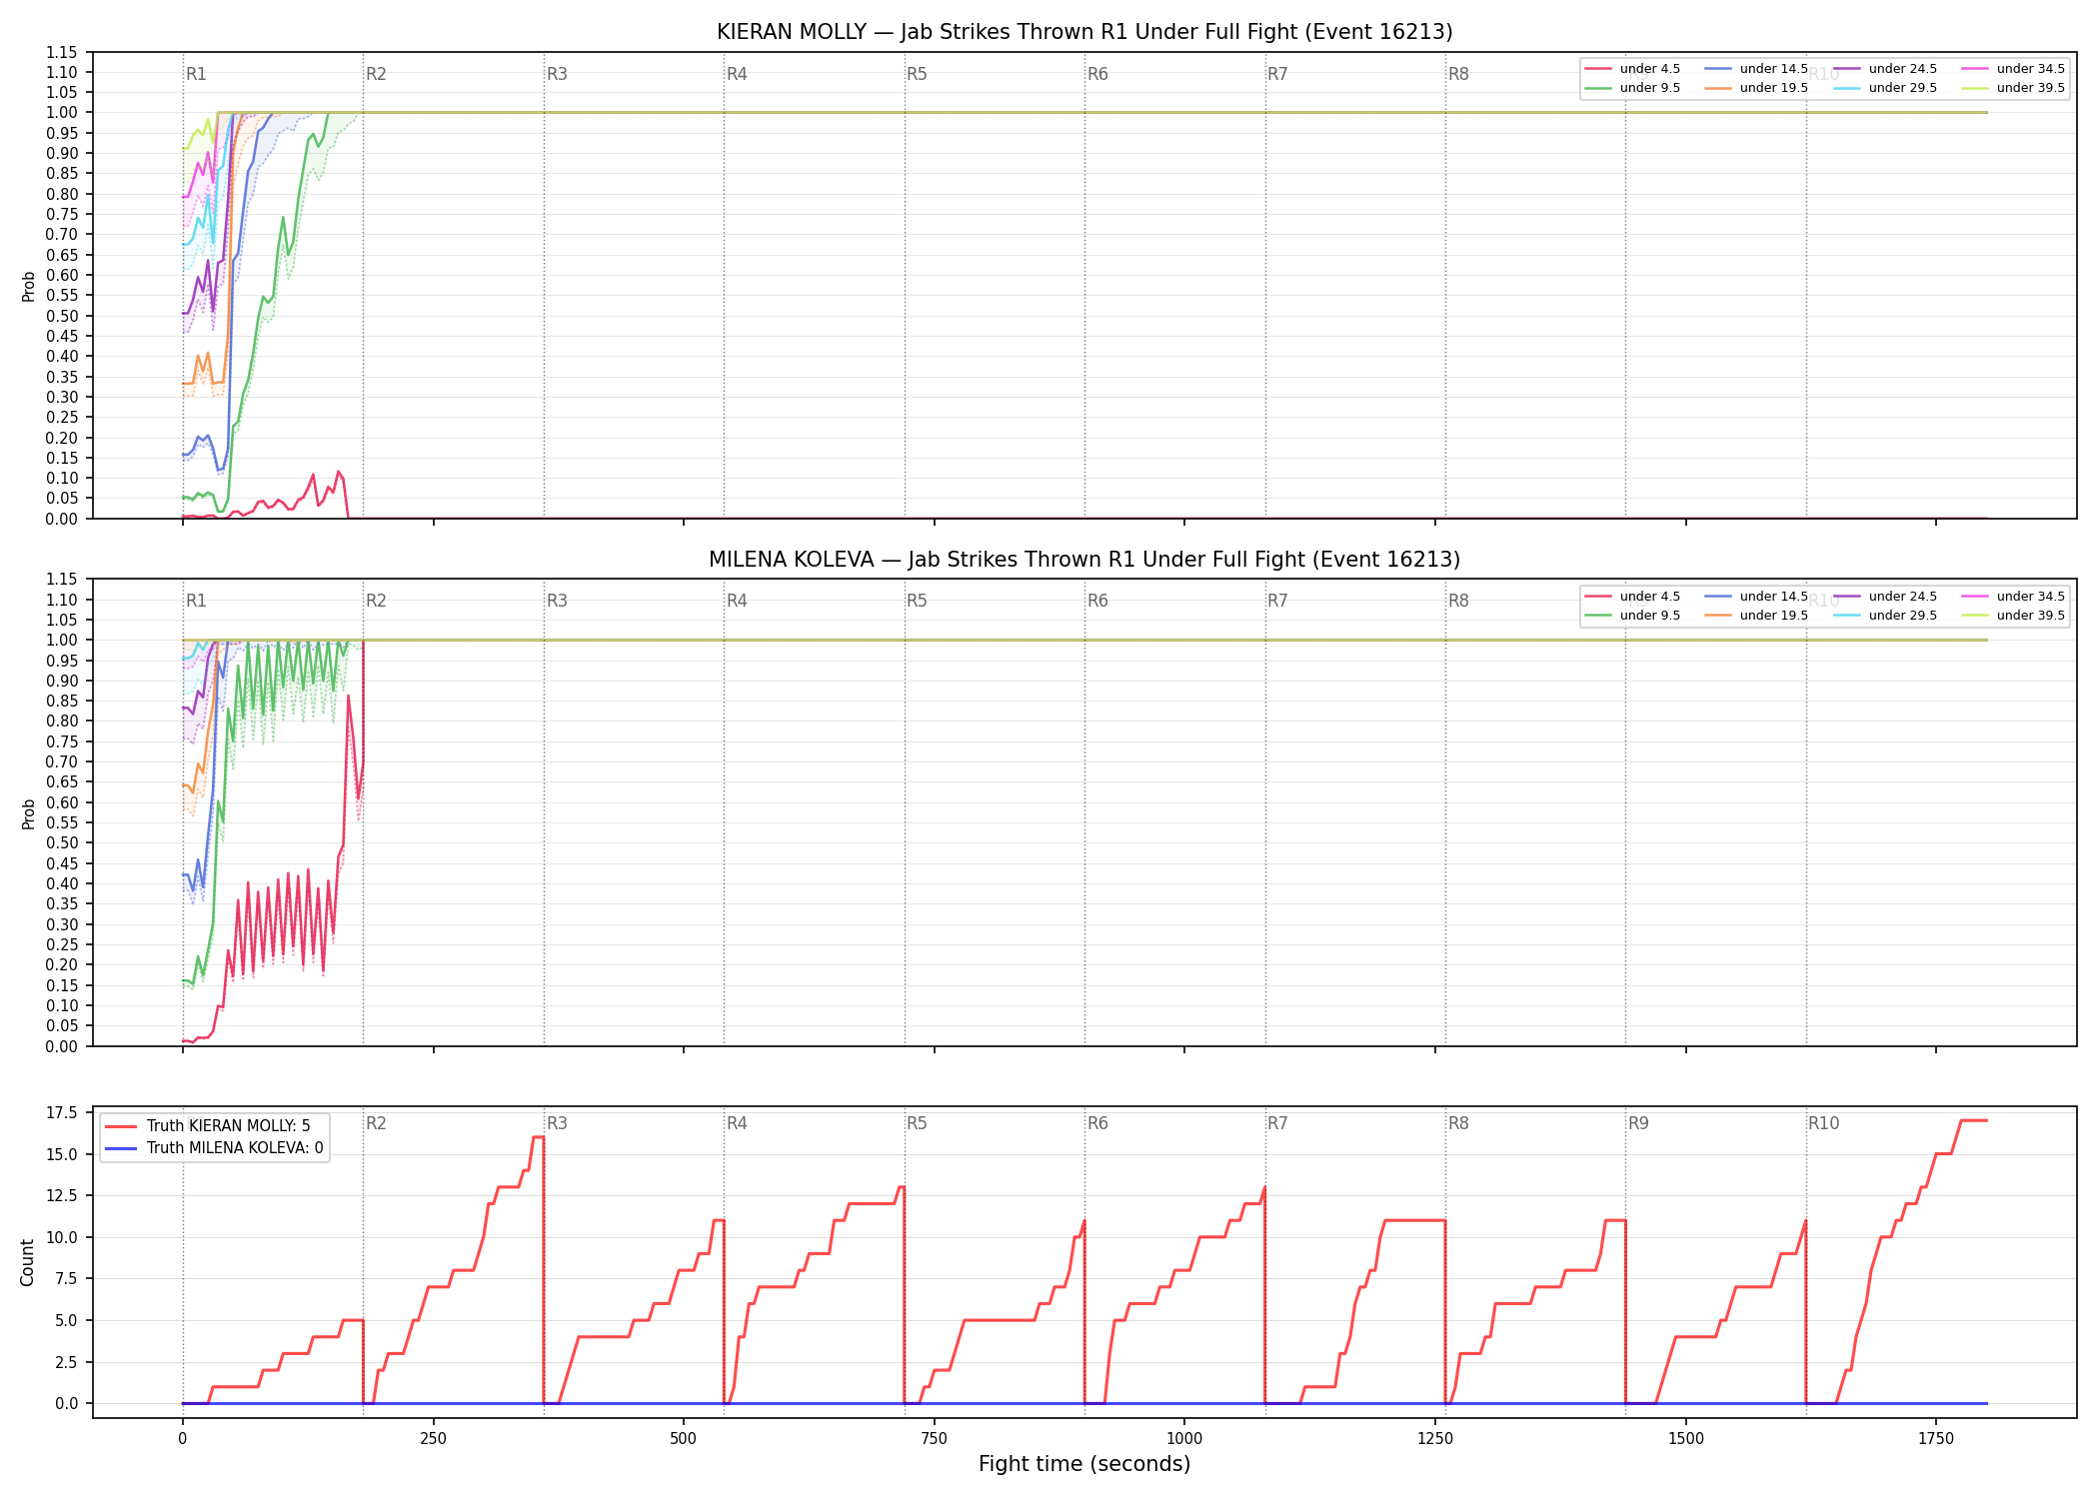Screen dimensions: 2099x1499
Task: Click the MILENA KOLEVA chart title
Action: pos(1084,560)
